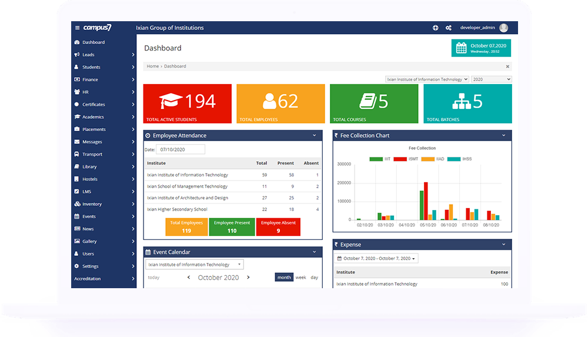This screenshot has width=588, height=337.
Task: Click the calendar icon in date badge
Action: pyautogui.click(x=461, y=48)
